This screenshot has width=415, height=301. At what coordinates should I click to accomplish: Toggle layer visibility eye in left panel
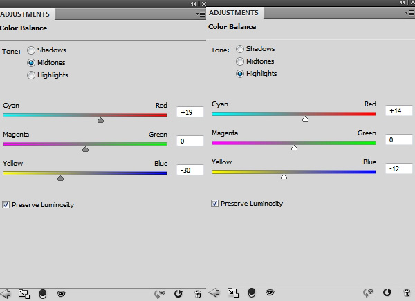click(x=61, y=293)
